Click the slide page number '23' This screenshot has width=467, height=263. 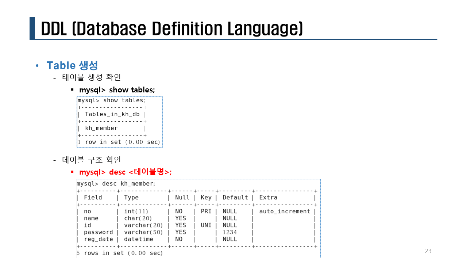(x=428, y=251)
